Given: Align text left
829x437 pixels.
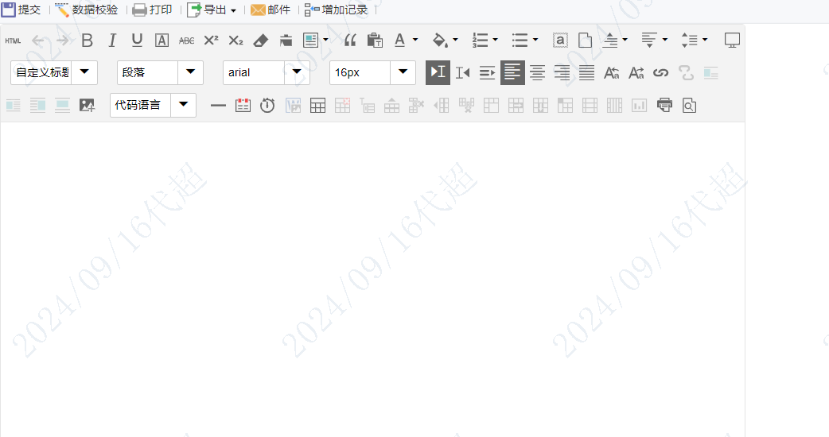Looking at the screenshot, I should tap(513, 73).
